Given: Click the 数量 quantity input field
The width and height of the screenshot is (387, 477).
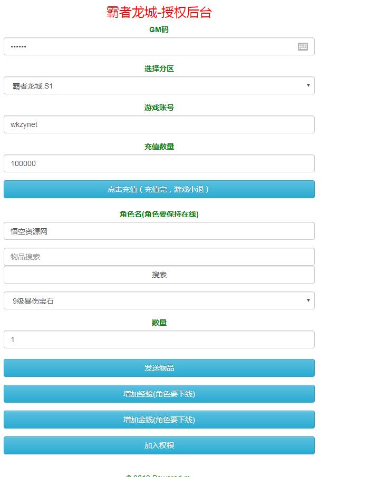Looking at the screenshot, I should point(159,339).
